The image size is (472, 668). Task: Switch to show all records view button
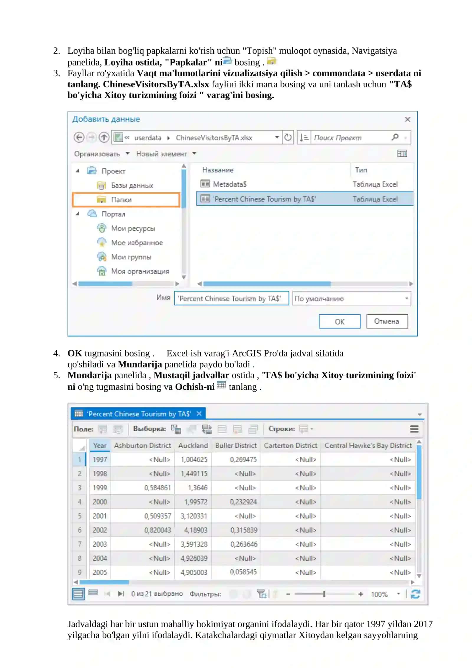(x=78, y=594)
